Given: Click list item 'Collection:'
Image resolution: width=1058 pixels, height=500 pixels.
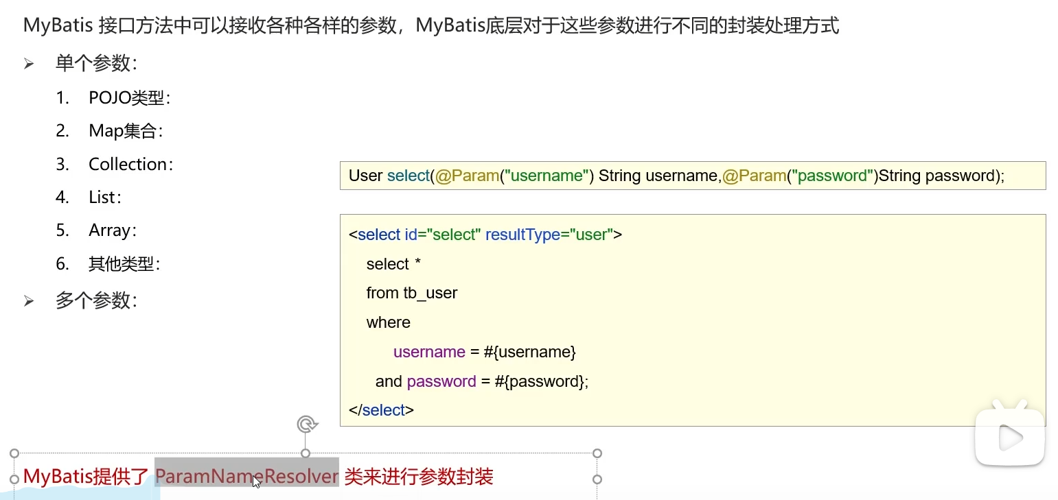Looking at the screenshot, I should (131, 164).
